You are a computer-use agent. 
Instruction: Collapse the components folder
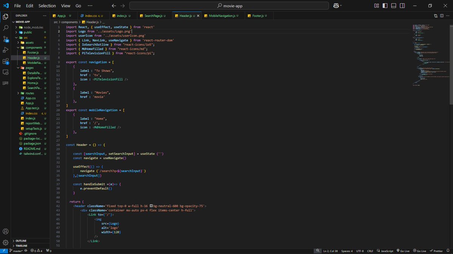30,48
